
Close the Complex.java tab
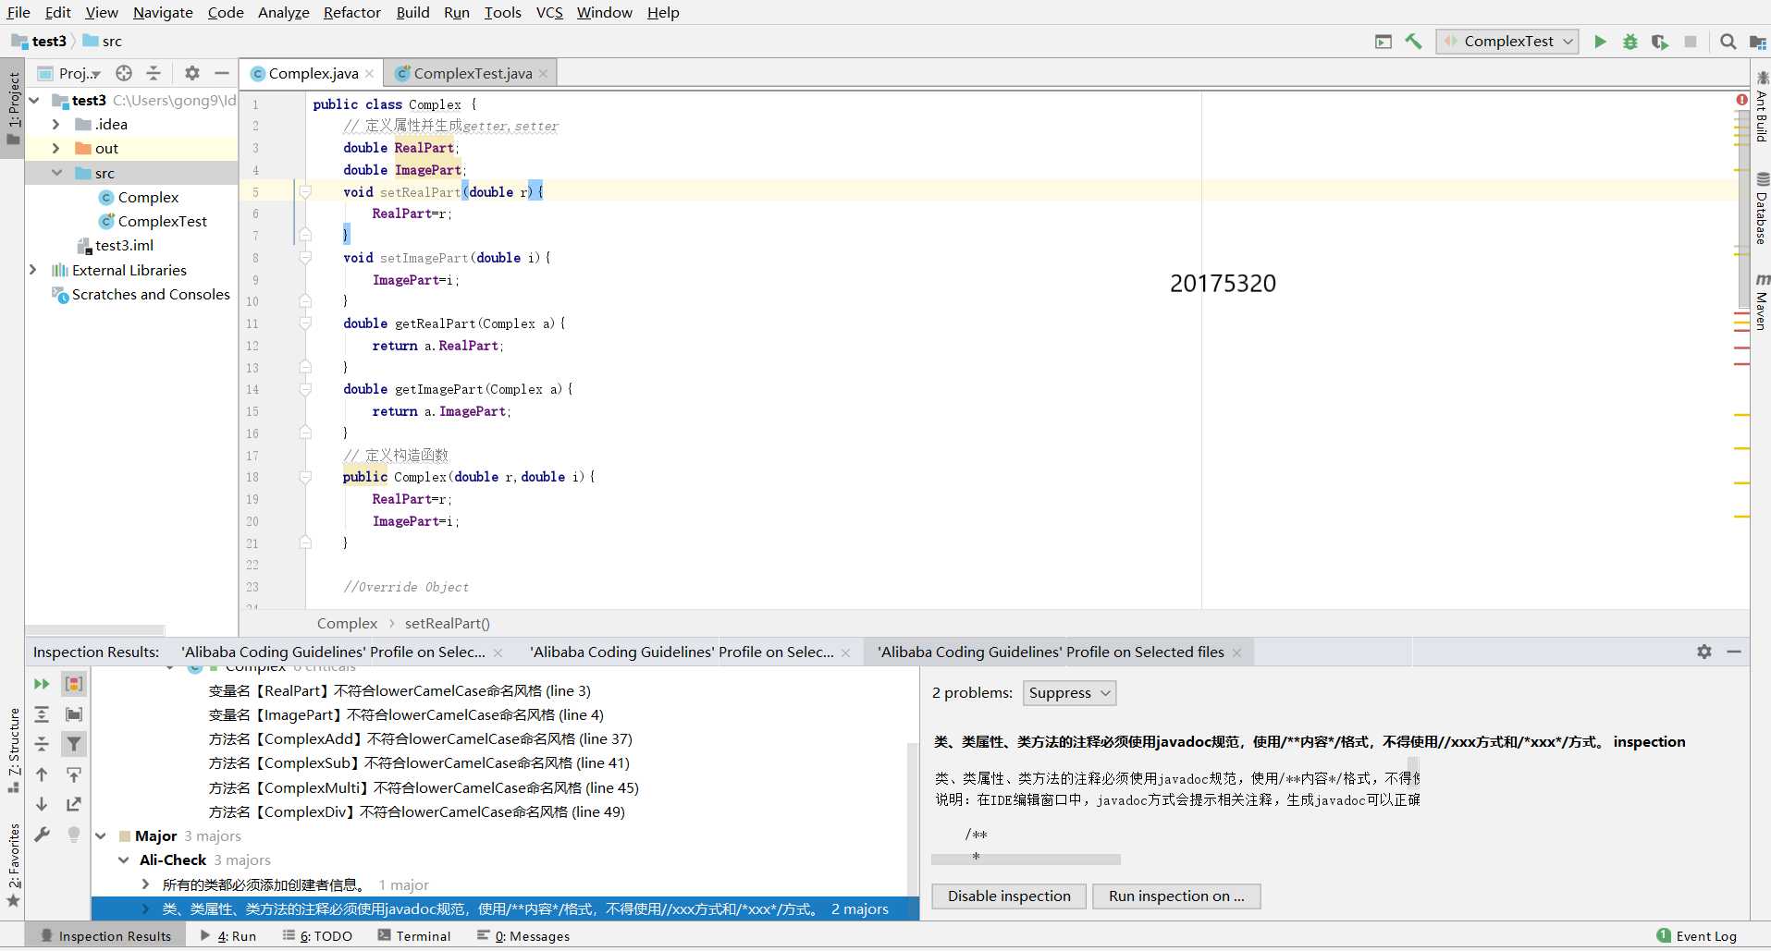[x=369, y=73]
